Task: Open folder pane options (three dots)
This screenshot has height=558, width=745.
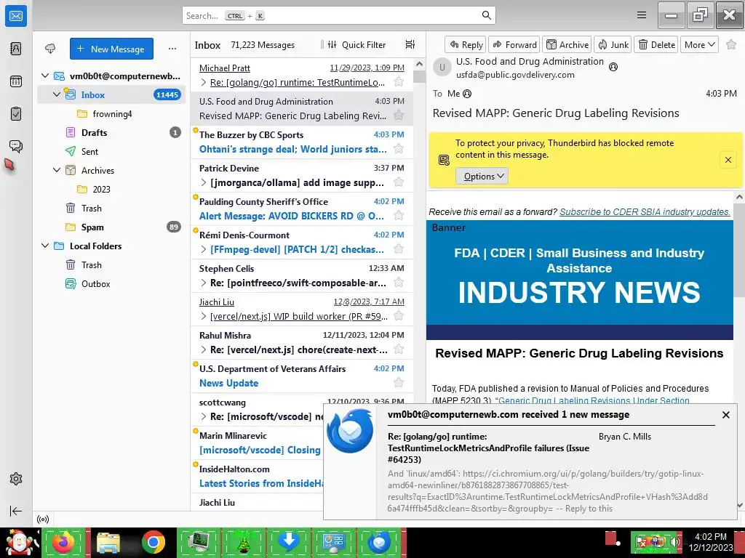Action: 172,49
